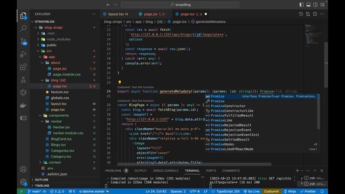
Task: Open the Search view in activity bar
Action: pyautogui.click(x=23, y=28)
